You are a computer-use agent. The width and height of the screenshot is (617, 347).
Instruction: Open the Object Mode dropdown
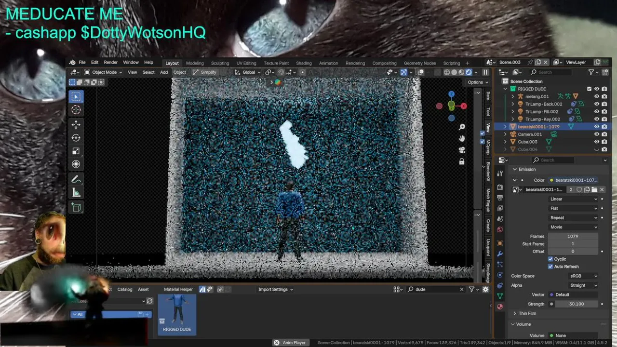(103, 72)
